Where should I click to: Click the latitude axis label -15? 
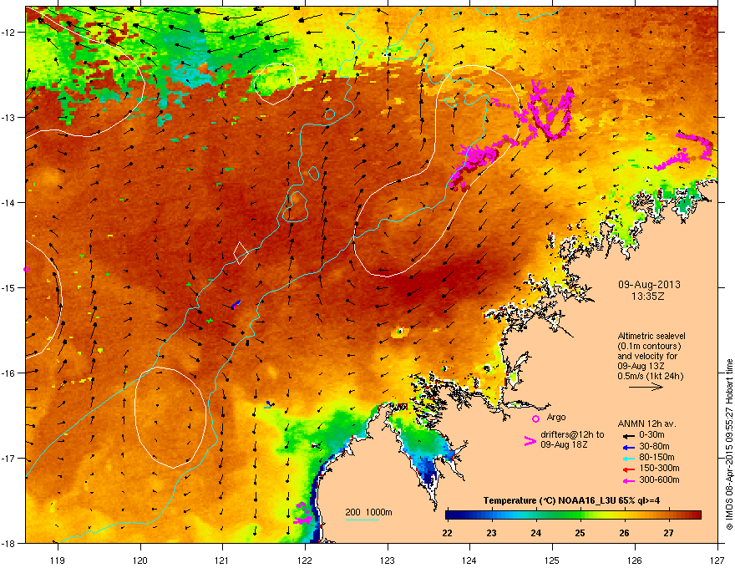8,287
